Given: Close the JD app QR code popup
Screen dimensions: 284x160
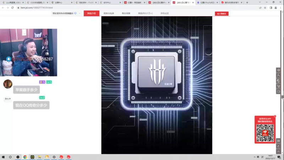Looking at the screenshot, I should click(275, 116).
